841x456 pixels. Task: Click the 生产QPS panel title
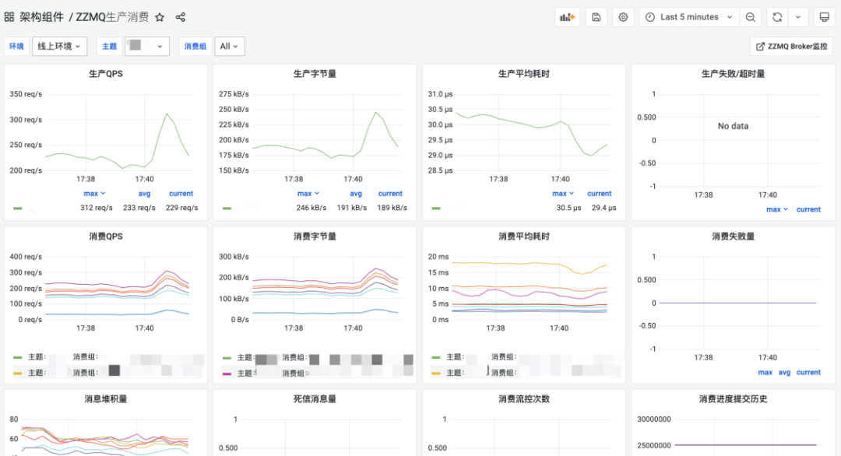coord(107,73)
